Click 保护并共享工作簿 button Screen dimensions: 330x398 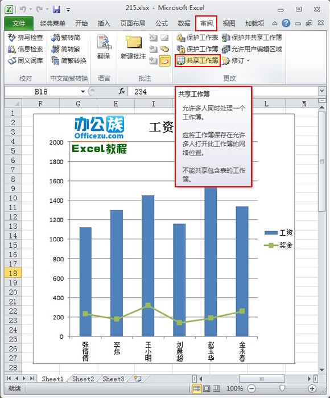[252, 38]
